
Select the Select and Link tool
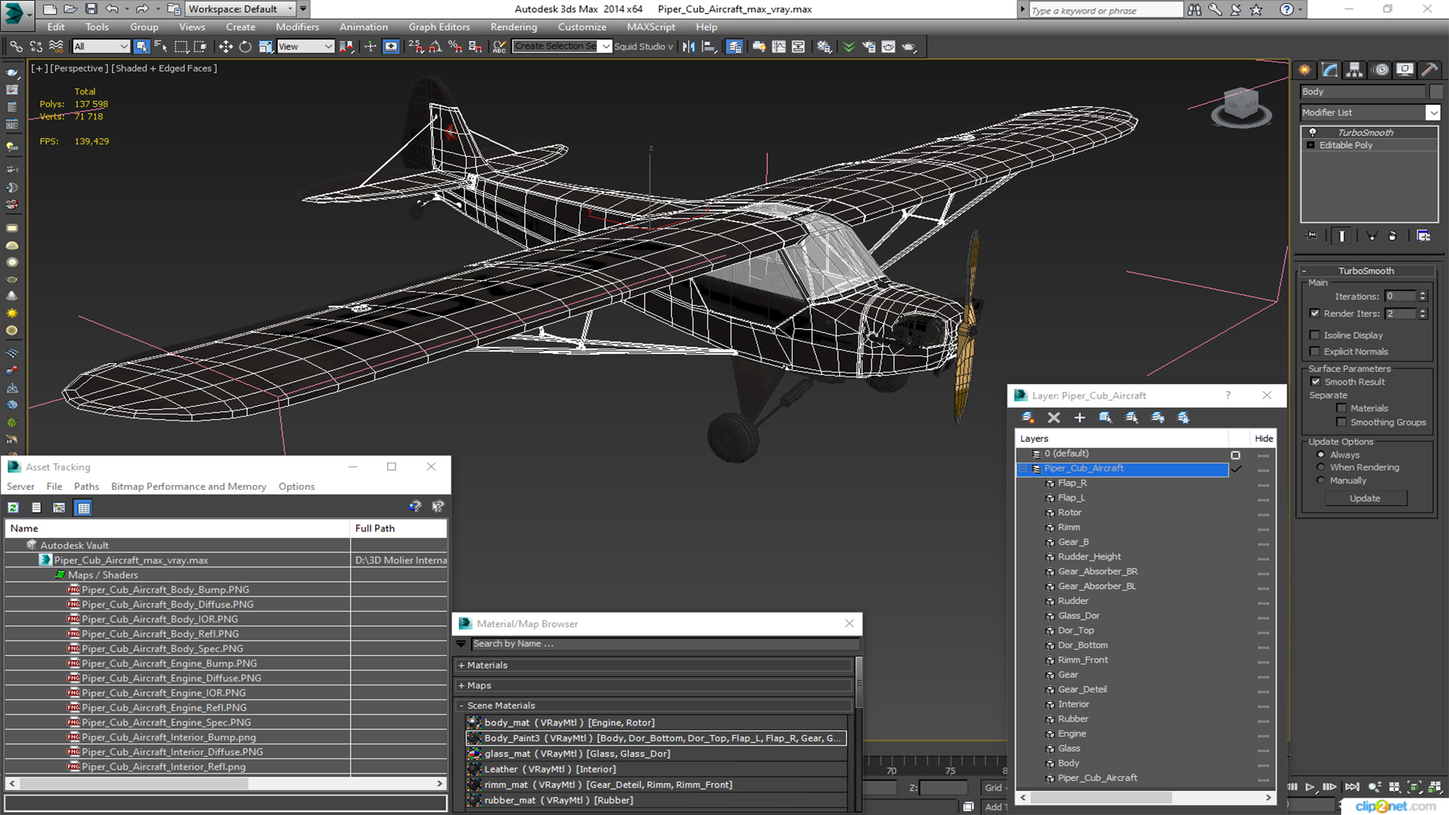point(16,47)
